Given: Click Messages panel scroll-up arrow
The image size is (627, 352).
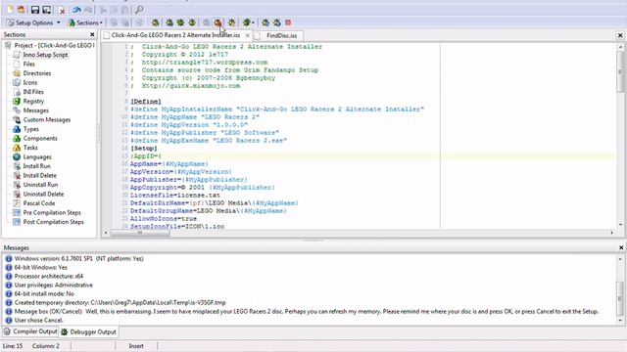Looking at the screenshot, I should 620,259.
